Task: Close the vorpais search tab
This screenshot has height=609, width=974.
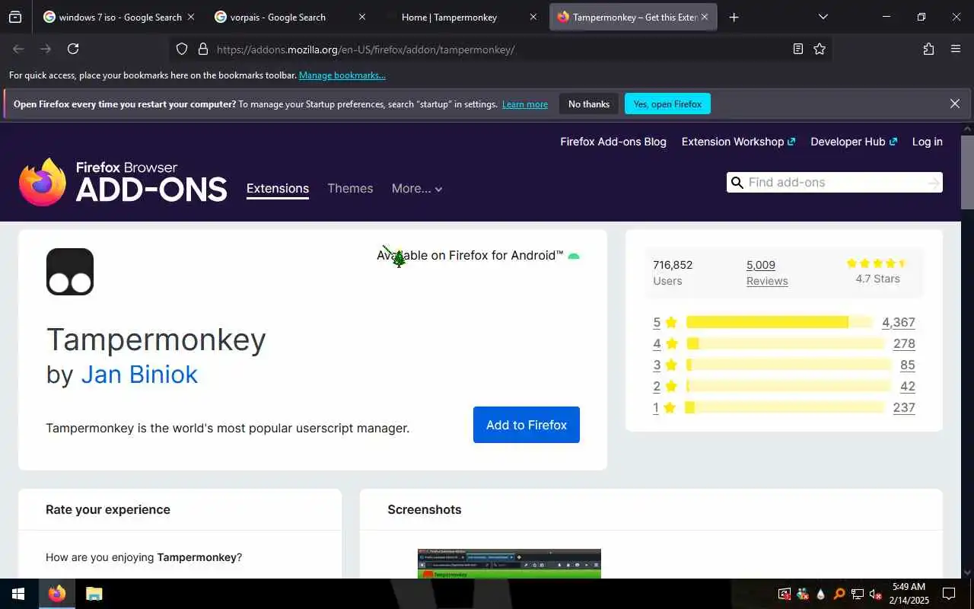Action: (362, 17)
